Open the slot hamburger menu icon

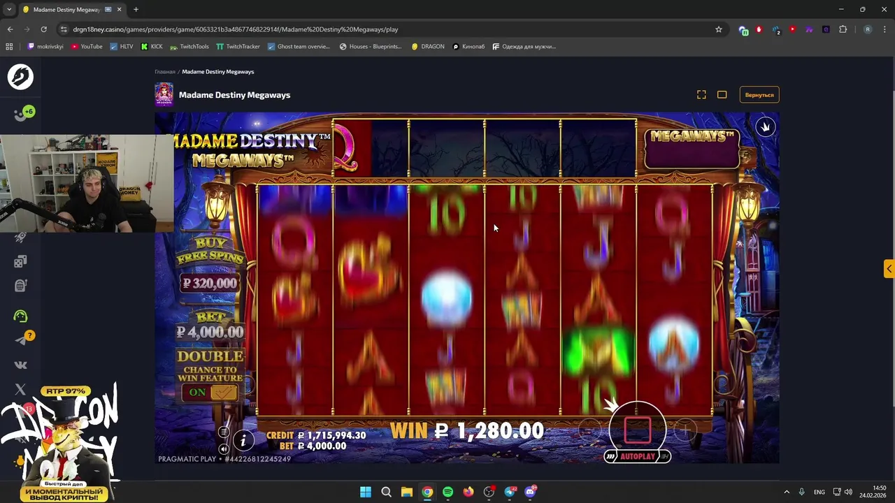pyautogui.click(x=224, y=432)
